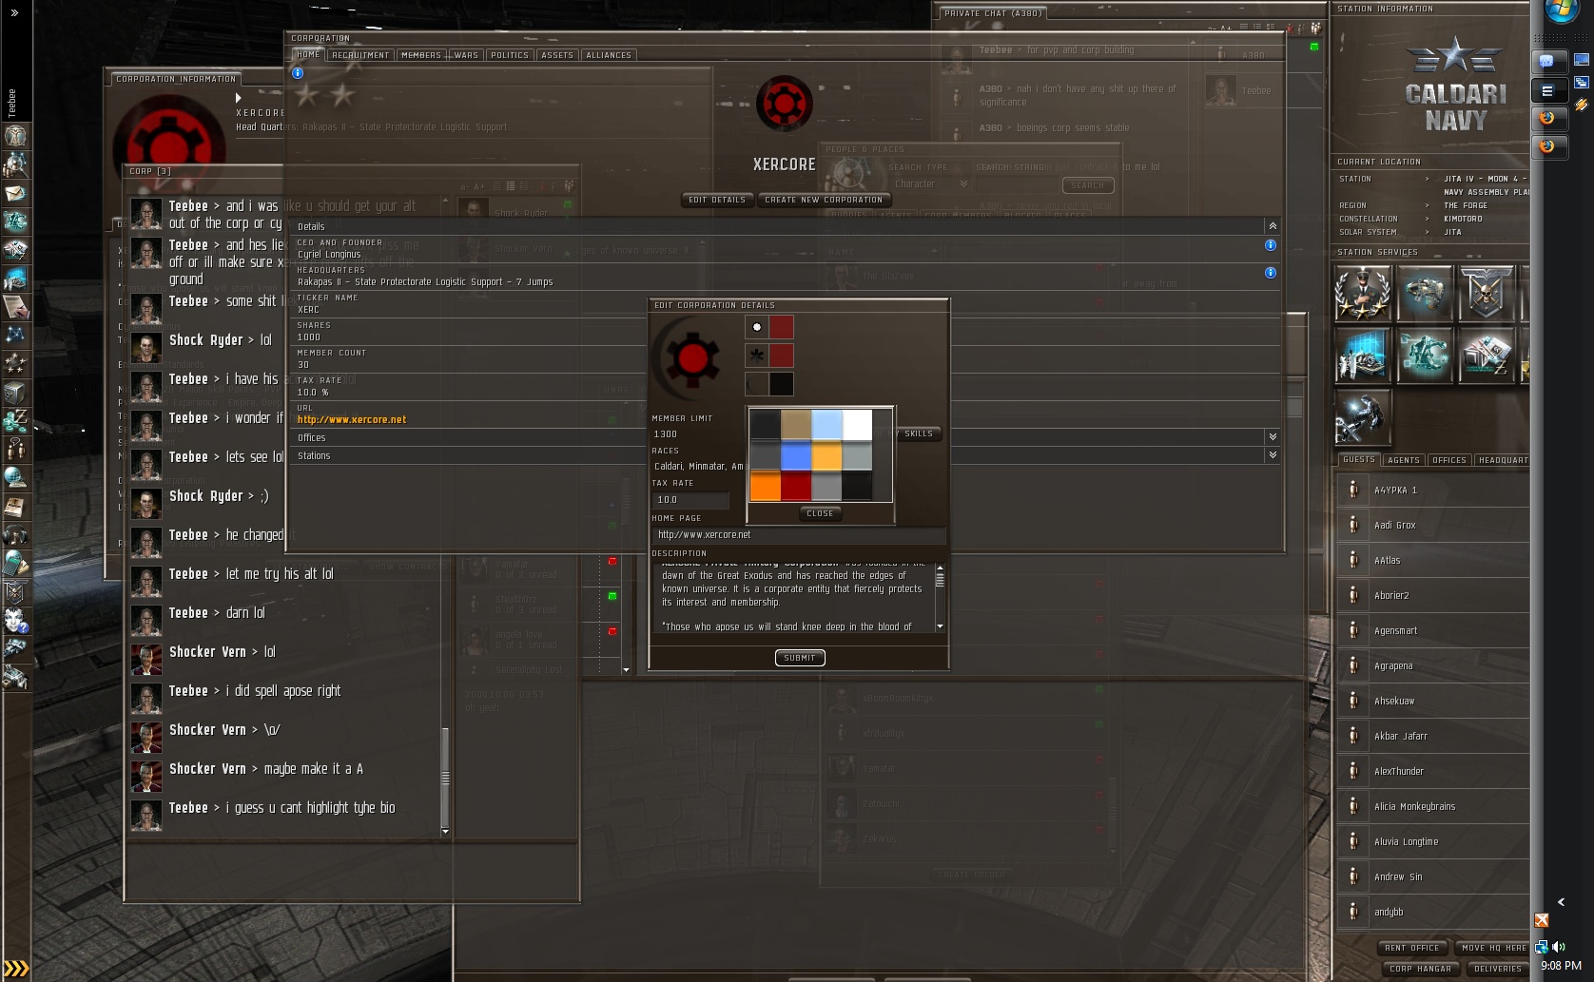The width and height of the screenshot is (1594, 982).
Task: Click the info icon beside CEO Cyriel Longinus
Action: click(x=1271, y=245)
